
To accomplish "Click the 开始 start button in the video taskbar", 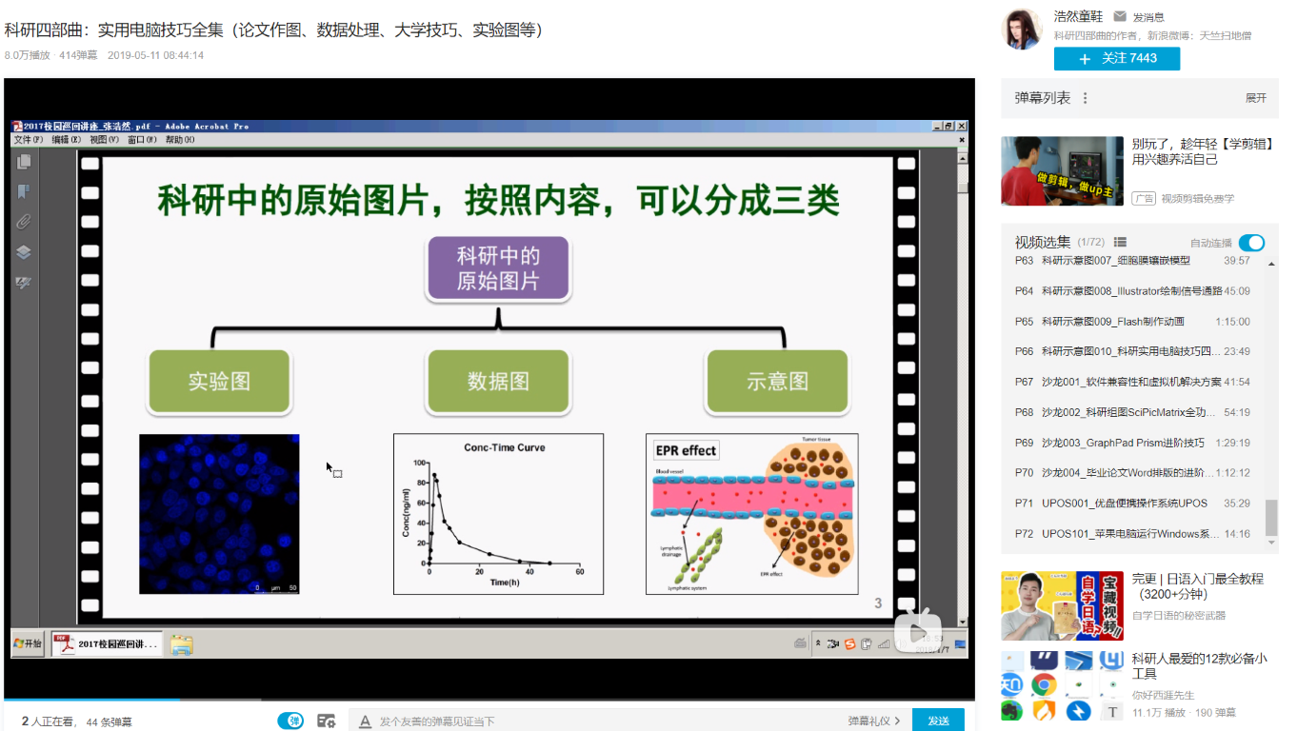I will pos(28,644).
